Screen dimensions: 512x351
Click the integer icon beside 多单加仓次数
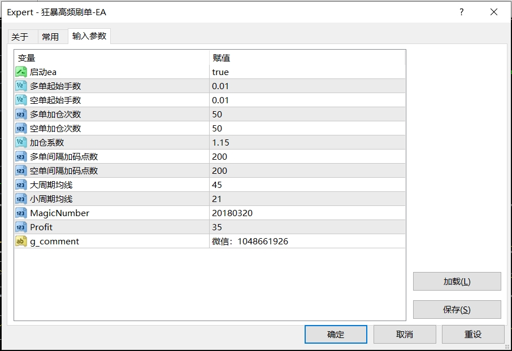coord(21,115)
